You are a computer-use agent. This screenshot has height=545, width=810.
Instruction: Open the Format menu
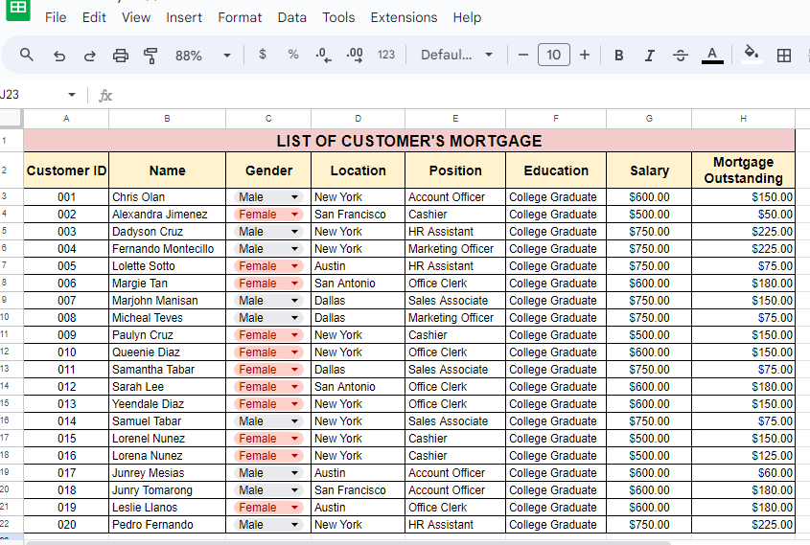240,17
